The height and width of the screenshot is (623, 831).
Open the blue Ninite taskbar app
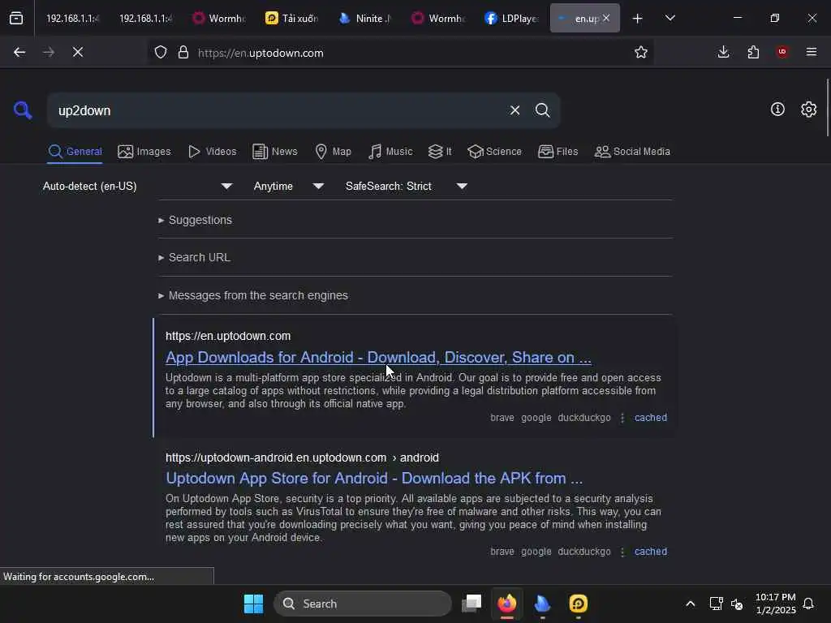click(x=542, y=604)
